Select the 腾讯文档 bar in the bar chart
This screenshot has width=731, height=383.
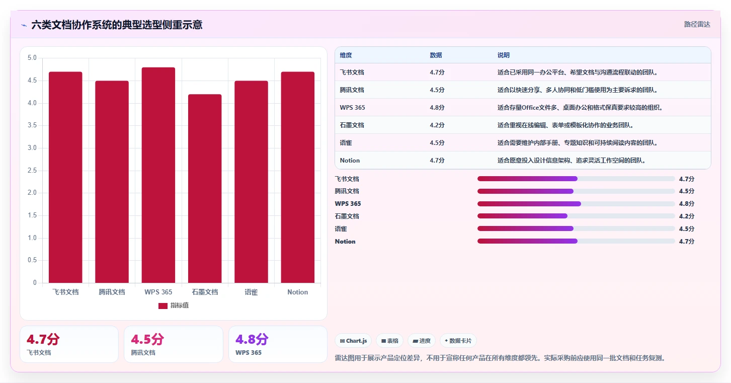pyautogui.click(x=112, y=182)
